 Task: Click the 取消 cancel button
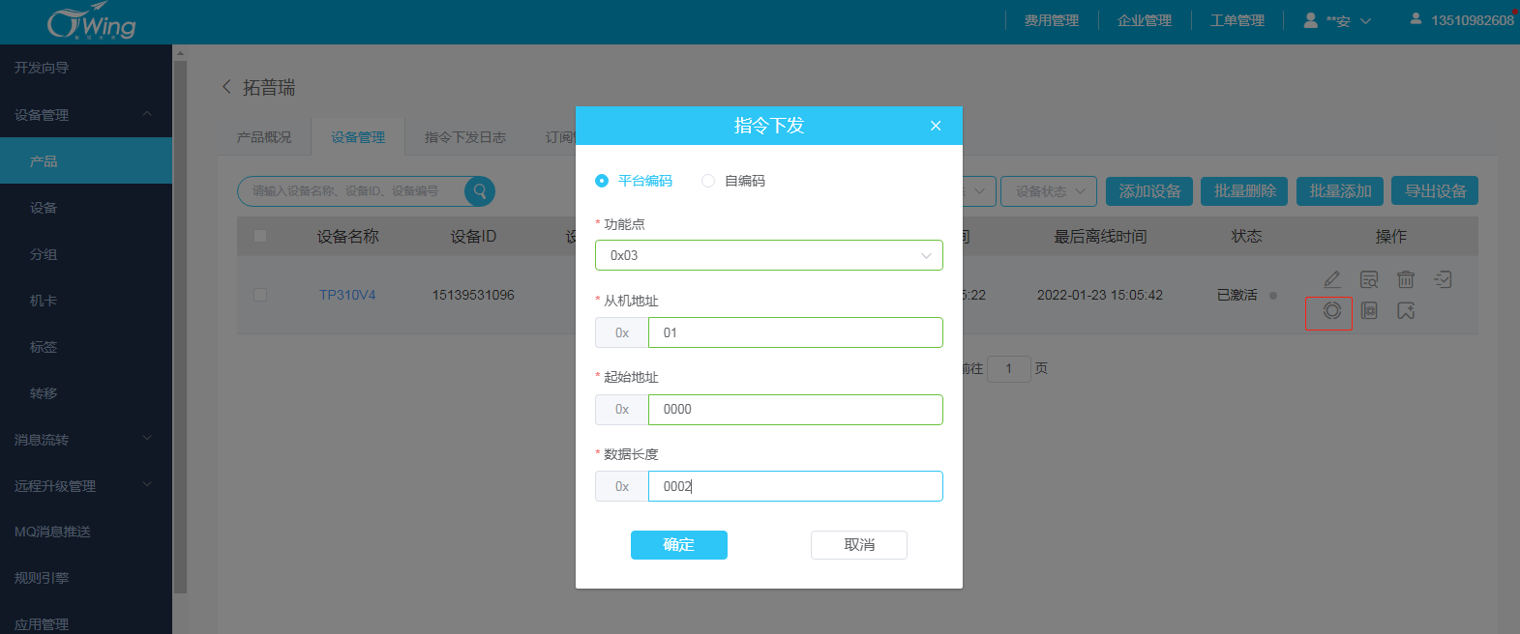click(858, 545)
